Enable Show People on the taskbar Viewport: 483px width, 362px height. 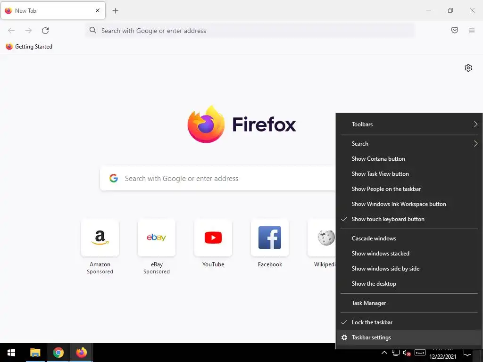click(x=409, y=189)
